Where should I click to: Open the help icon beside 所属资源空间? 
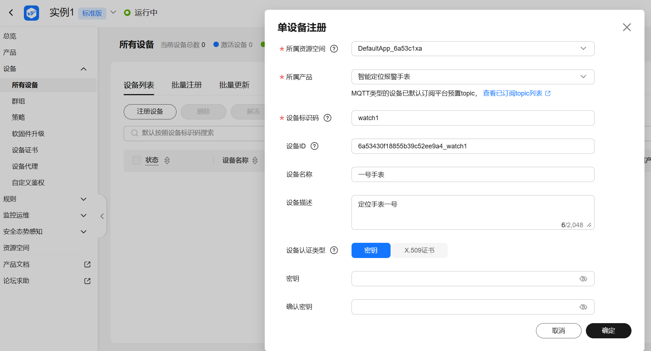coord(334,49)
